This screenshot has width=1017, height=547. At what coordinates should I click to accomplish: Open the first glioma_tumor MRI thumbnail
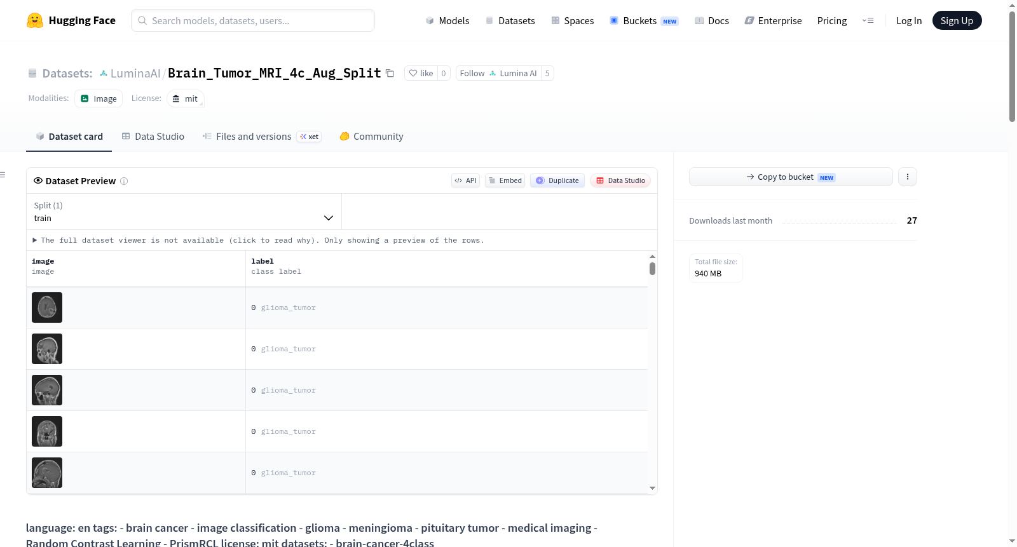(x=47, y=307)
